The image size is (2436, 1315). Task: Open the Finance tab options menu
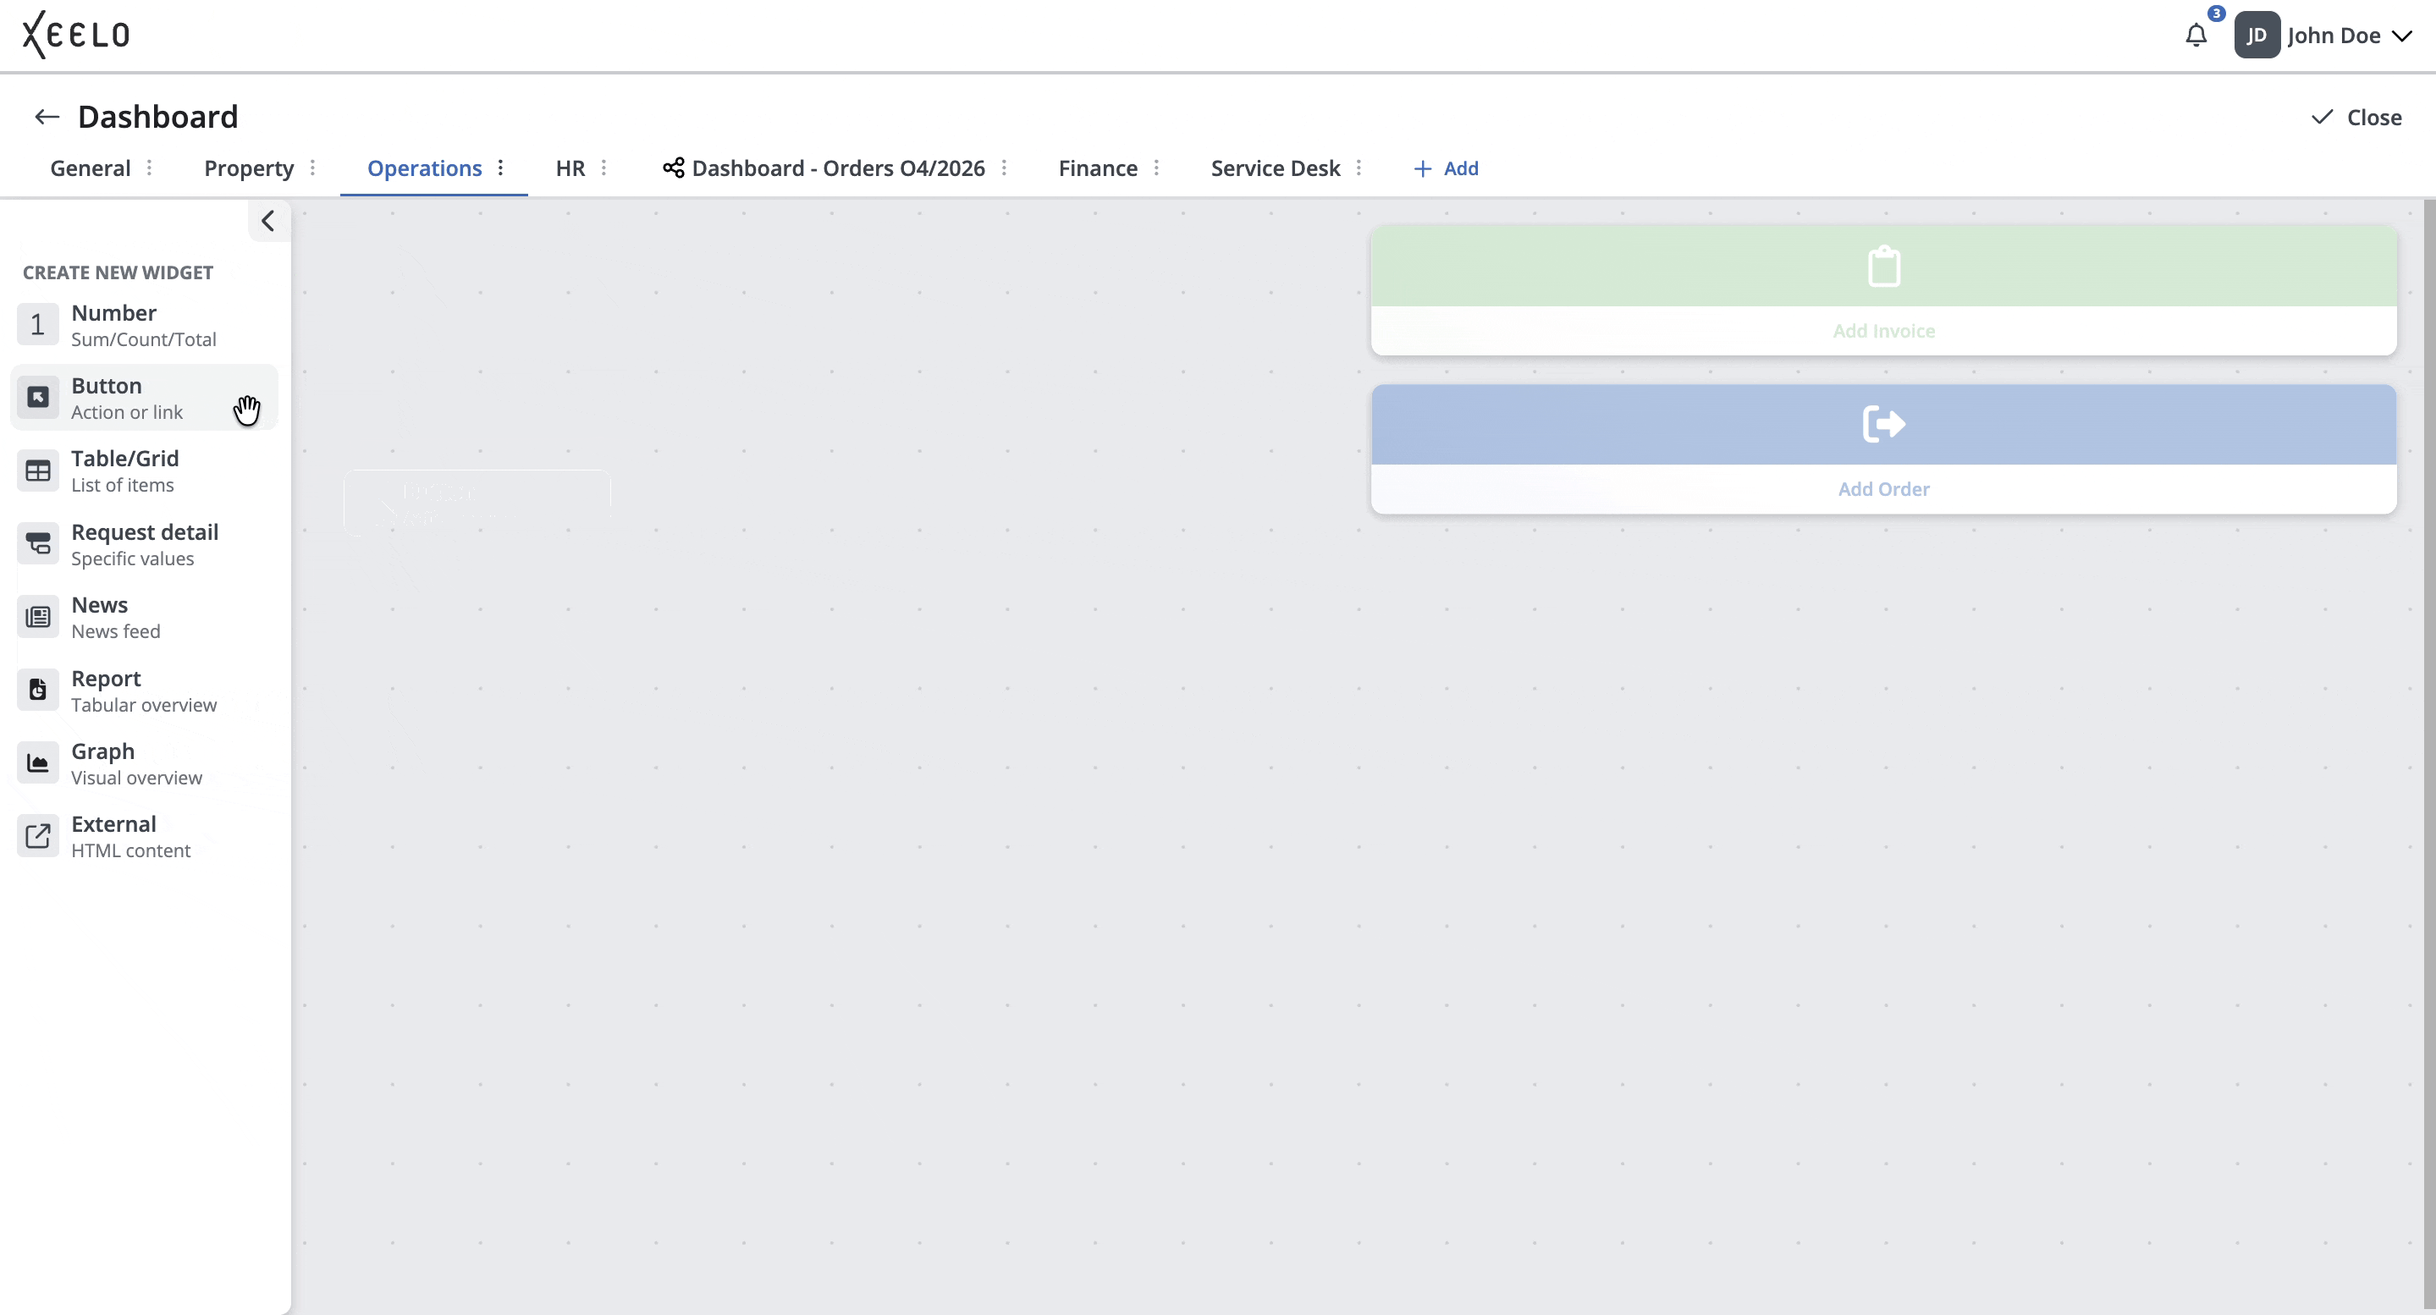[x=1155, y=168]
